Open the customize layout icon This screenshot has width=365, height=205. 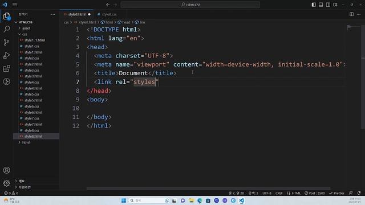[x=335, y=5]
